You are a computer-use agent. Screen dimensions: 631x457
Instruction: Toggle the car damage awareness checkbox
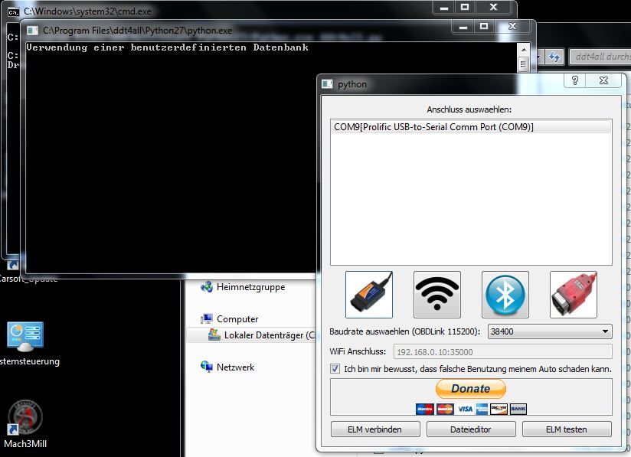[x=335, y=369]
